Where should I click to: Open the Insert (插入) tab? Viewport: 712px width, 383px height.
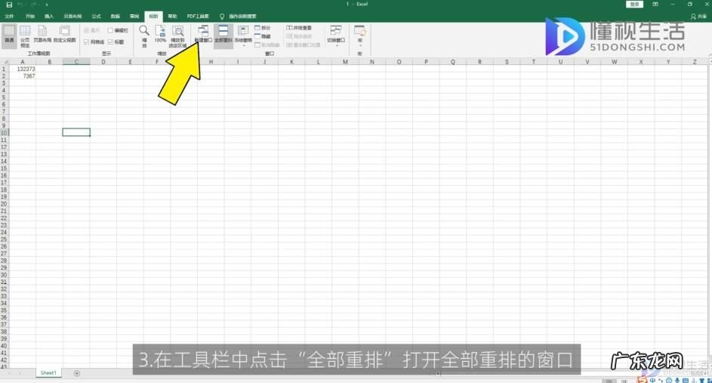click(49, 17)
